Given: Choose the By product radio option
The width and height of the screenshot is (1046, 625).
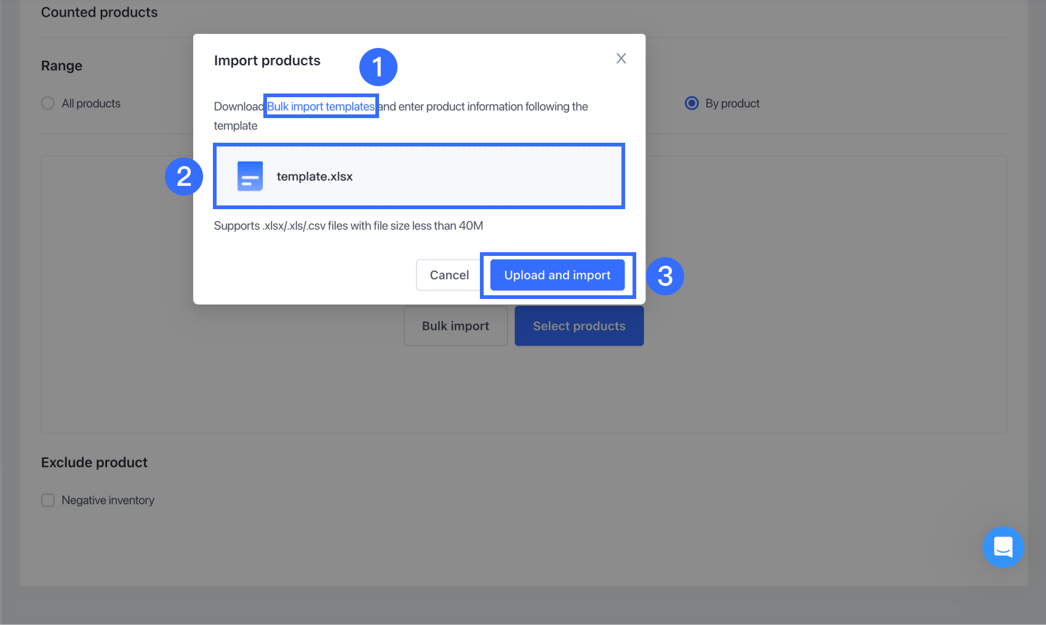Looking at the screenshot, I should tap(692, 103).
